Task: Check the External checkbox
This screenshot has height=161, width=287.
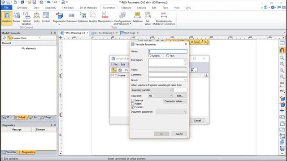Action: tap(133, 100)
